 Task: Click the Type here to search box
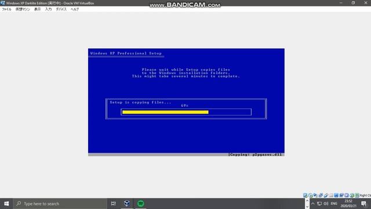(x=60, y=204)
